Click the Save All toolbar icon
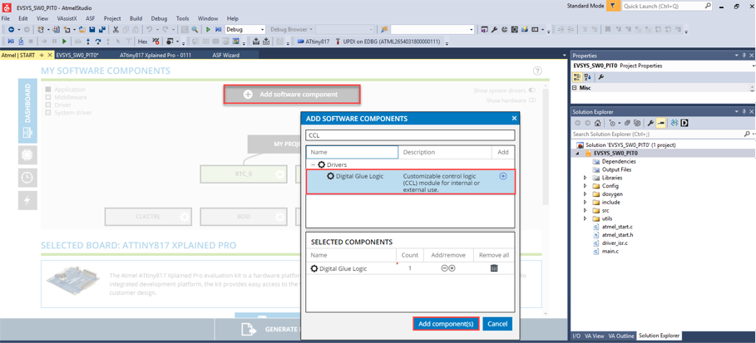 pos(101,29)
